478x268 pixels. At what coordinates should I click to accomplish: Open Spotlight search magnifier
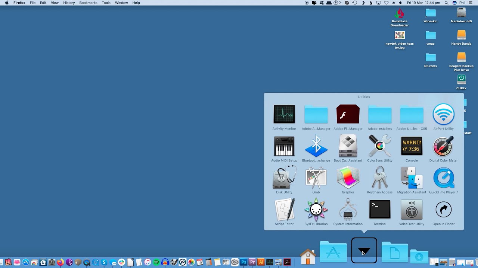[x=447, y=3]
